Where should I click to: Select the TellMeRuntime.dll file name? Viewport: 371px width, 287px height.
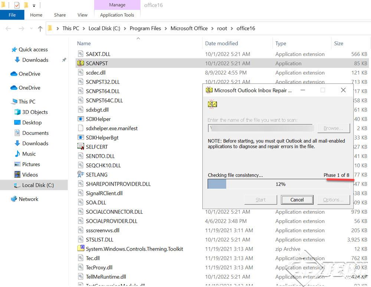tap(106, 277)
